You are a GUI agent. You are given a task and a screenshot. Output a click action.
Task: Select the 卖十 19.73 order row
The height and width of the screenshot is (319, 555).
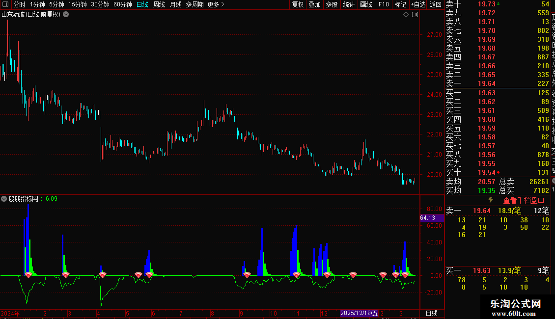click(498, 4)
